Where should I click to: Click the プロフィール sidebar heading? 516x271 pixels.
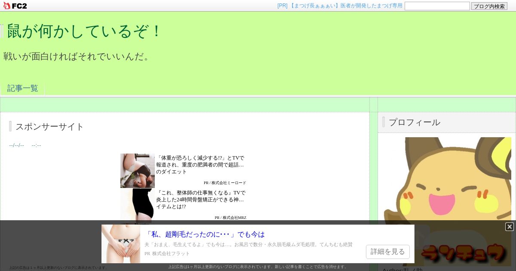pyautogui.click(x=415, y=122)
